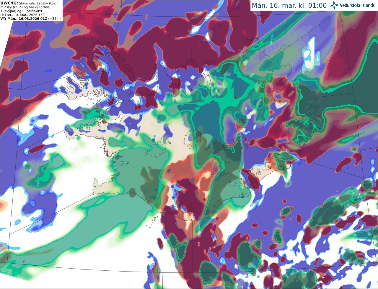Click the Veðurstofa Íslands logo icon
This screenshot has width=378, height=289.
click(x=334, y=5)
